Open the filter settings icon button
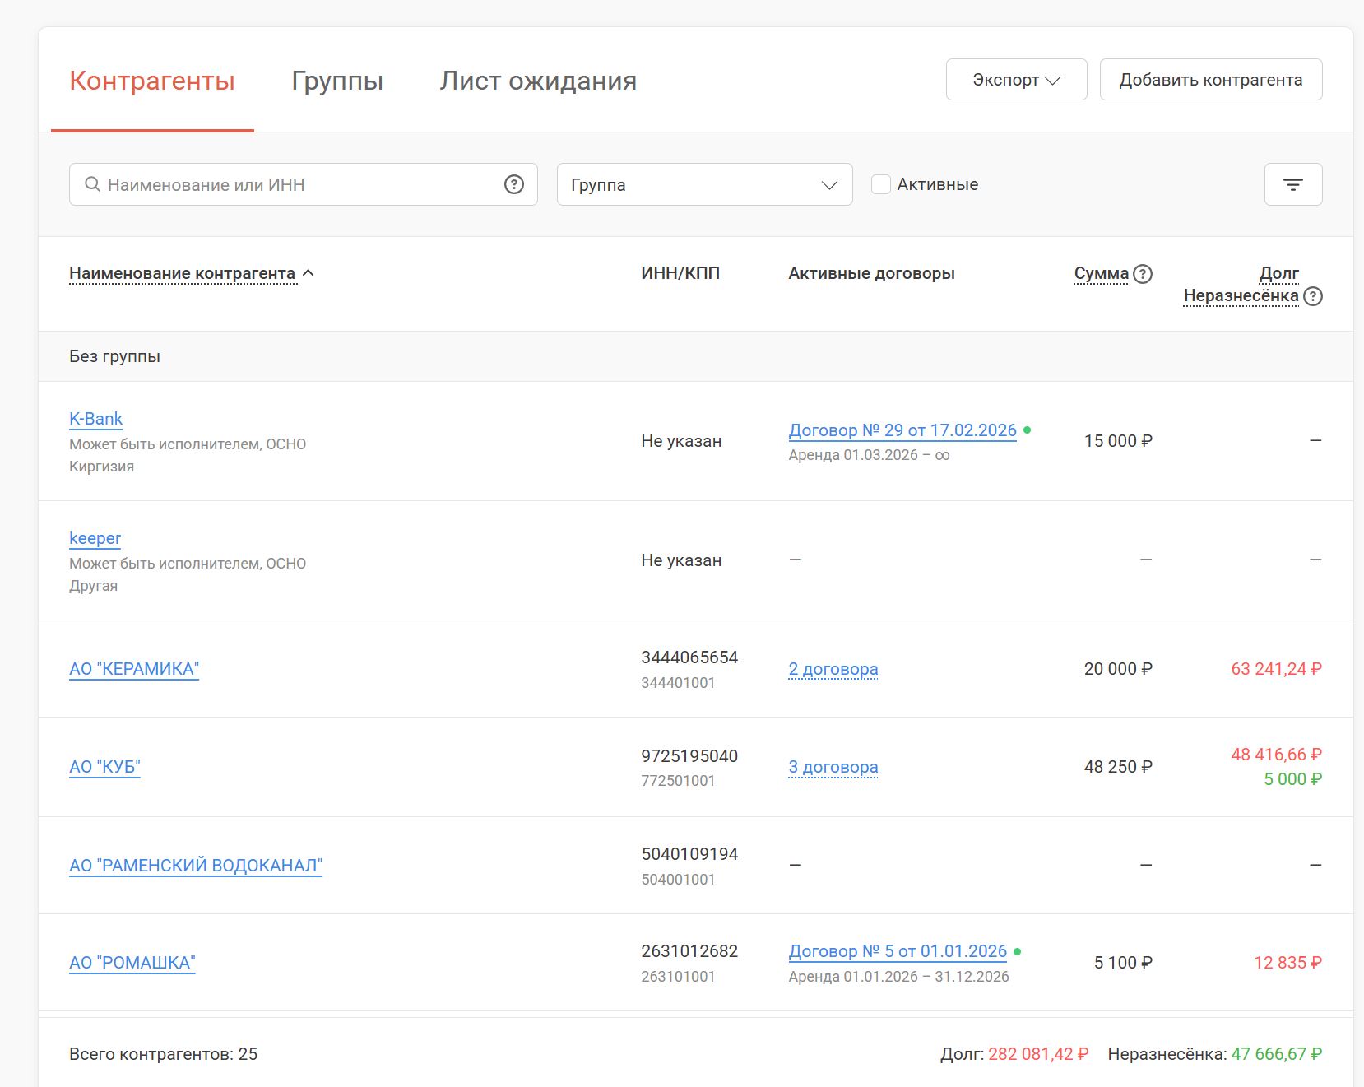Image resolution: width=1364 pixels, height=1087 pixels. [x=1292, y=184]
